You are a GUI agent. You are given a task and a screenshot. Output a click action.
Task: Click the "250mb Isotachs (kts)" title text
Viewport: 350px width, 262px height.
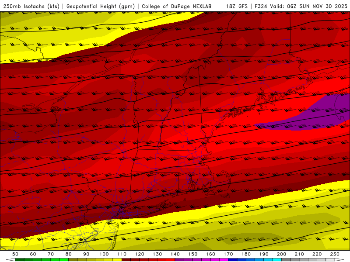click(x=31, y=6)
